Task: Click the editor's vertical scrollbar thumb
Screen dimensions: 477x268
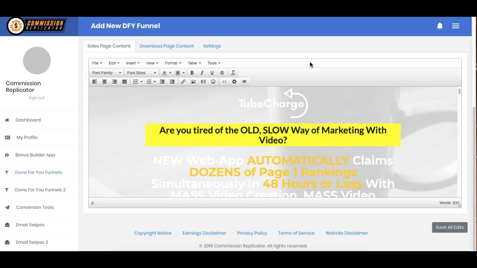Action: 459,92
